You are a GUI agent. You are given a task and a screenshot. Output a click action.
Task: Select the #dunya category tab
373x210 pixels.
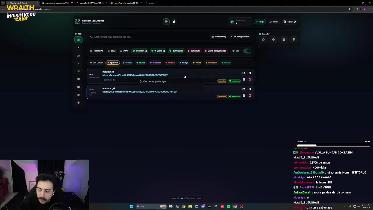184,63
